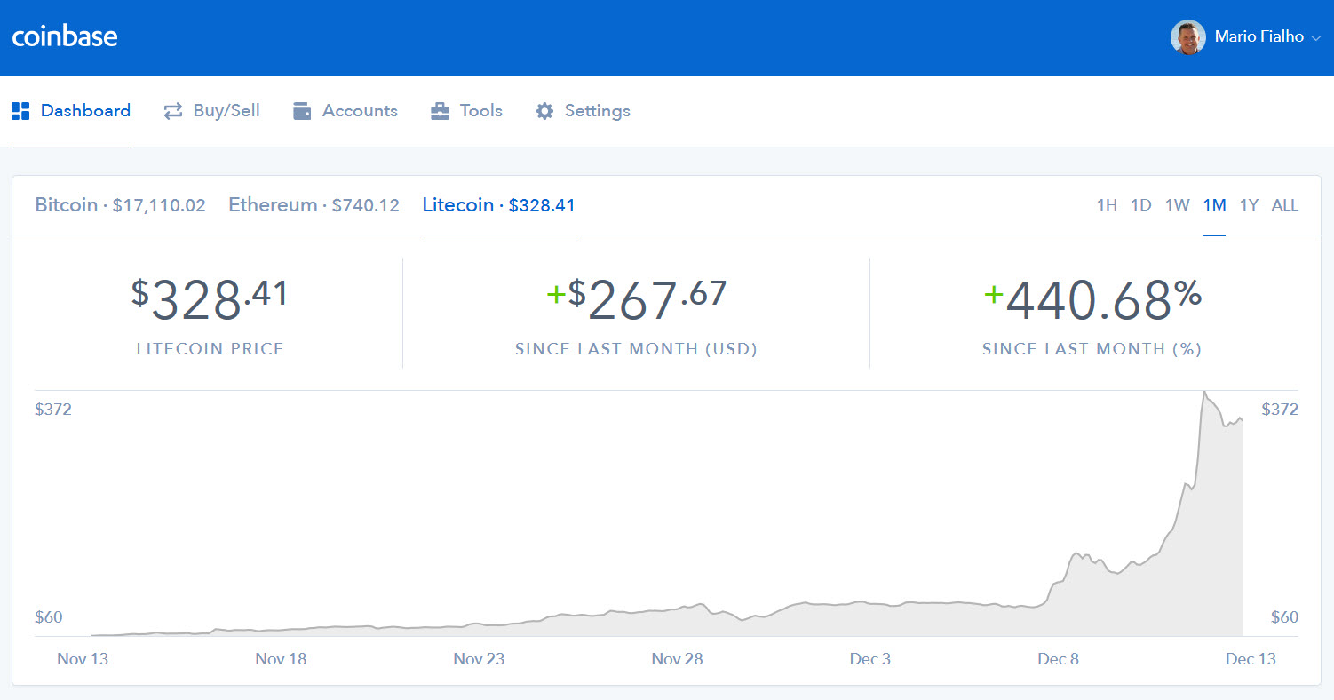The image size is (1334, 700).
Task: Open the Accounts page label
Action: (x=360, y=111)
